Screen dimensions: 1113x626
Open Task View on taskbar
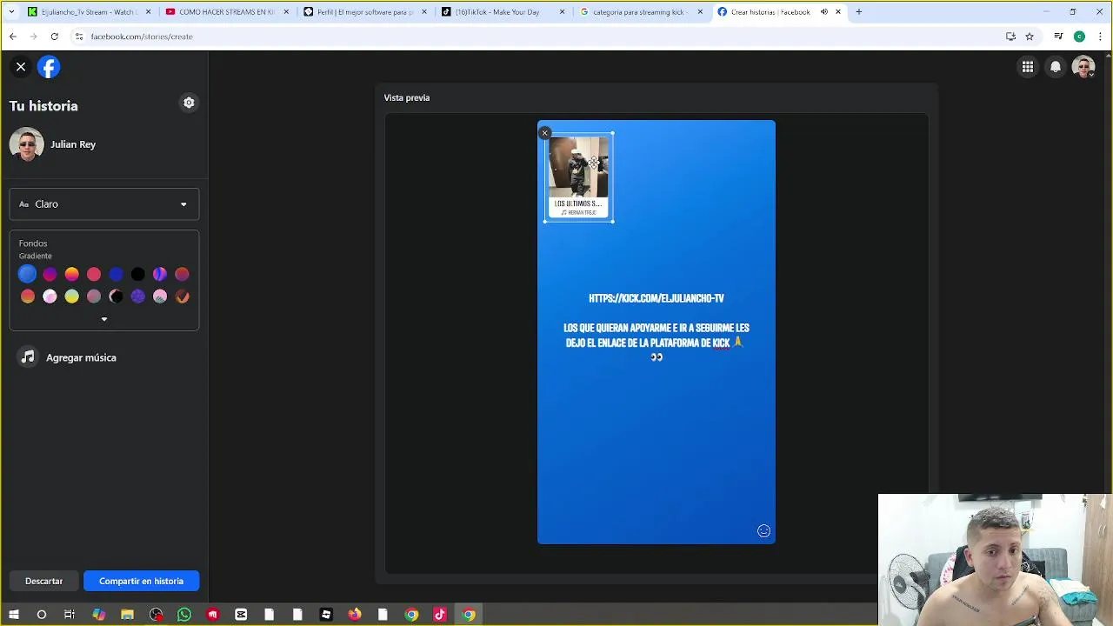(70, 615)
